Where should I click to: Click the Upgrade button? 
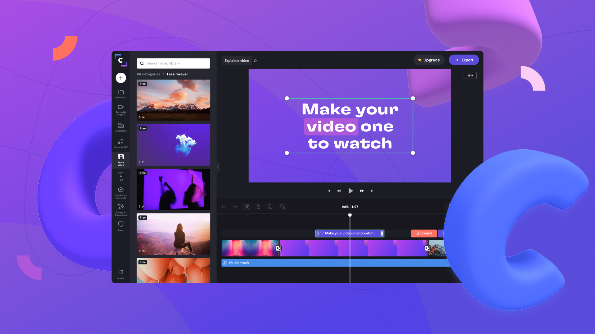429,60
